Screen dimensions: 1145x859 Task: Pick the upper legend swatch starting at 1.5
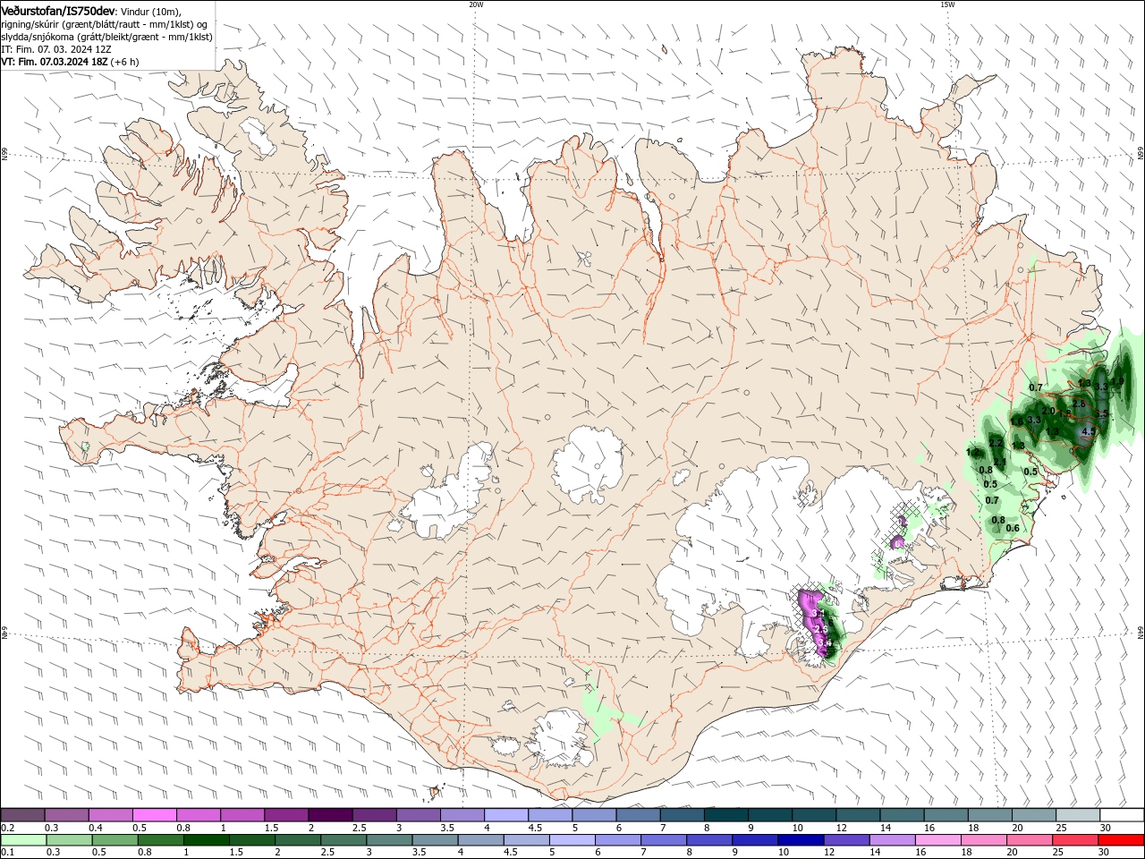point(286,815)
